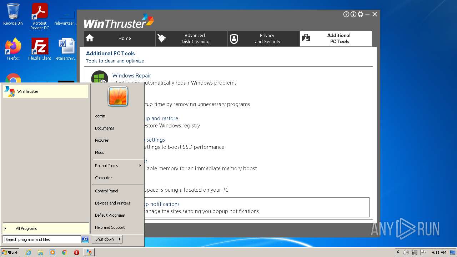
Task: Expand All Programs in Start menu
Action: pyautogui.click(x=45, y=228)
